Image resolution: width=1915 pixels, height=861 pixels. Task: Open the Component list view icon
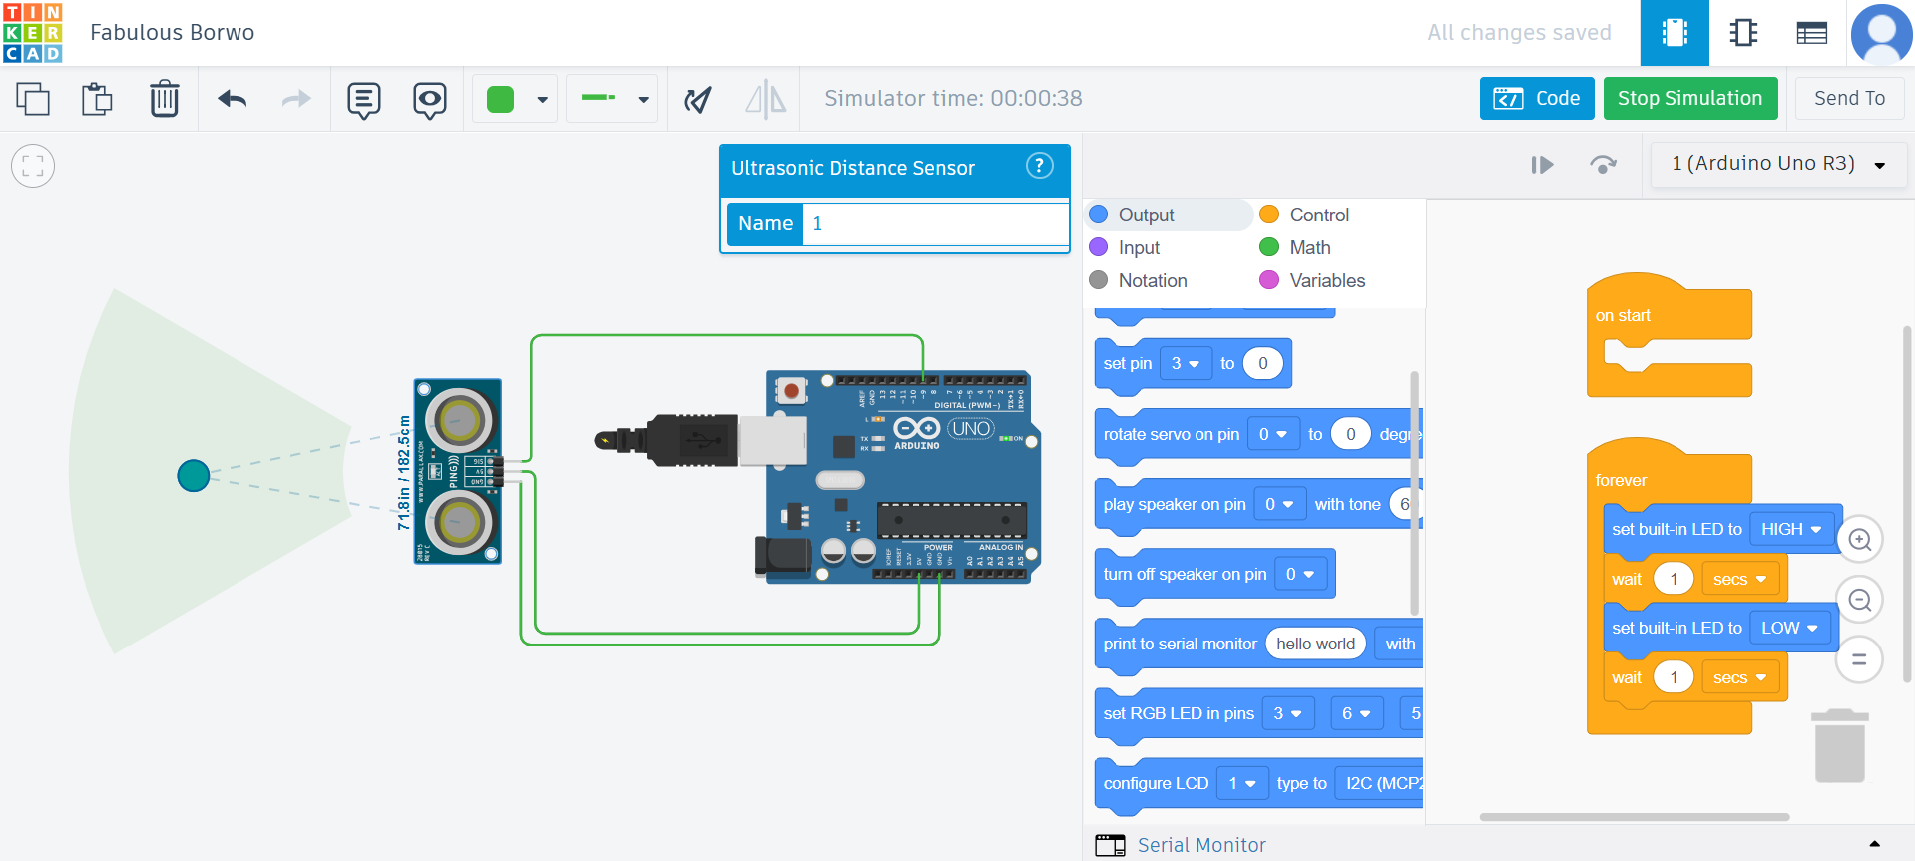click(x=1811, y=33)
